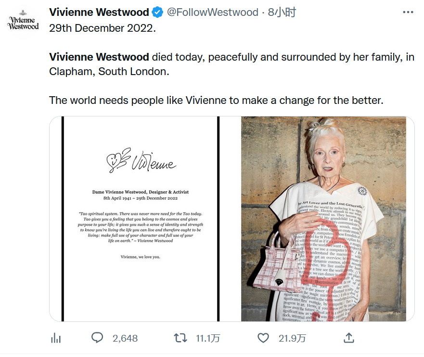
Task: Like the tweet with the heart icon
Action: tap(263, 338)
